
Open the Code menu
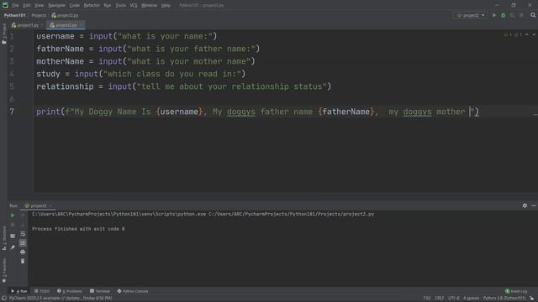click(75, 6)
